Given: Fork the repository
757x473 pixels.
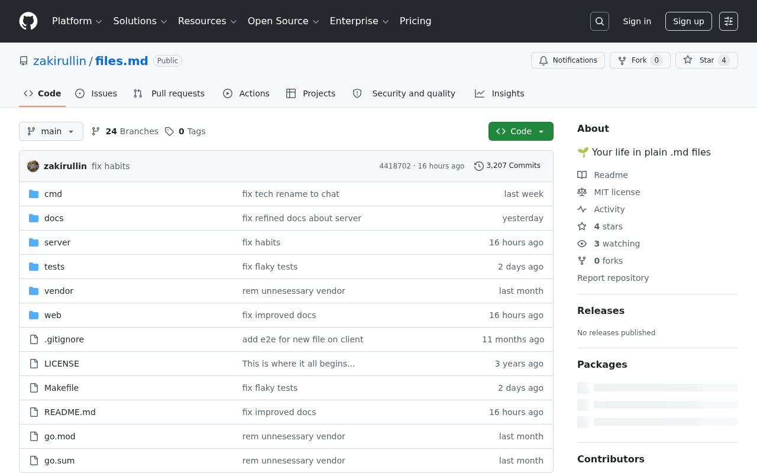Looking at the screenshot, I should pyautogui.click(x=640, y=60).
